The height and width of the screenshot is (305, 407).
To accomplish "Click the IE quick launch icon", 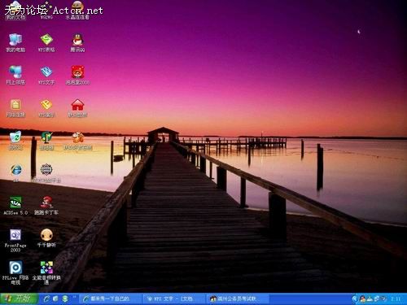I will click(46, 298).
